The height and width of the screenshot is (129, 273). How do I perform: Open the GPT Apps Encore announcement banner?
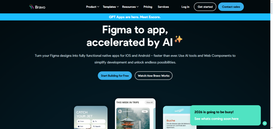tap(135, 17)
